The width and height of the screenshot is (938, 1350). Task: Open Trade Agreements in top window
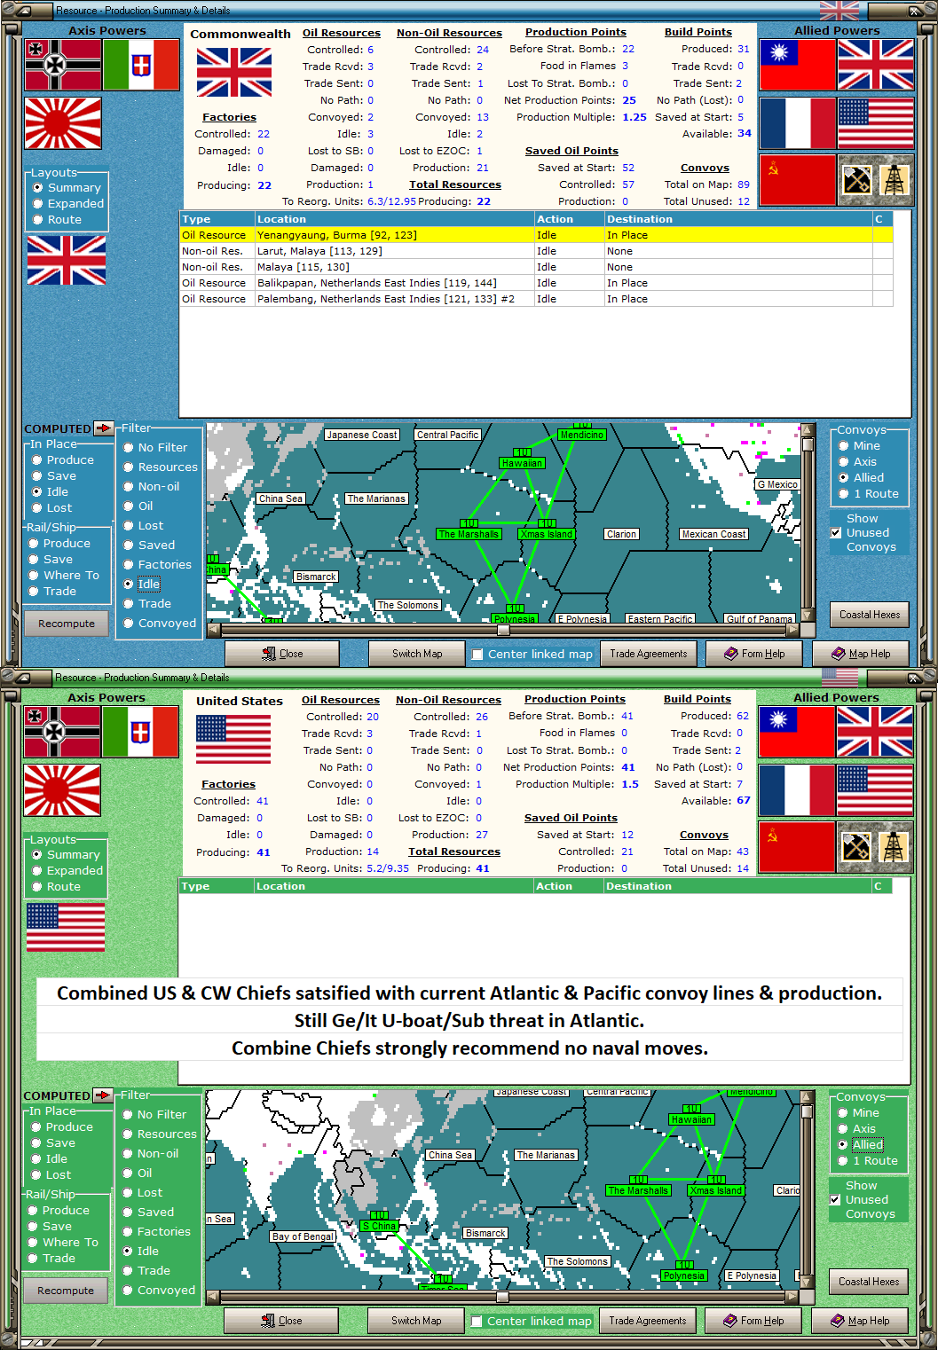[649, 654]
